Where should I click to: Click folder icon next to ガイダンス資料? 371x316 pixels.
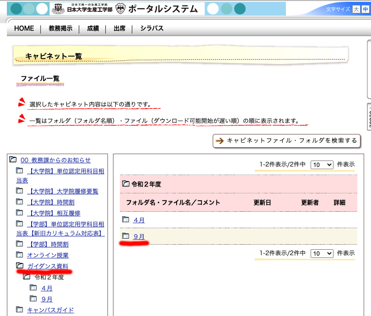[x=20, y=266]
